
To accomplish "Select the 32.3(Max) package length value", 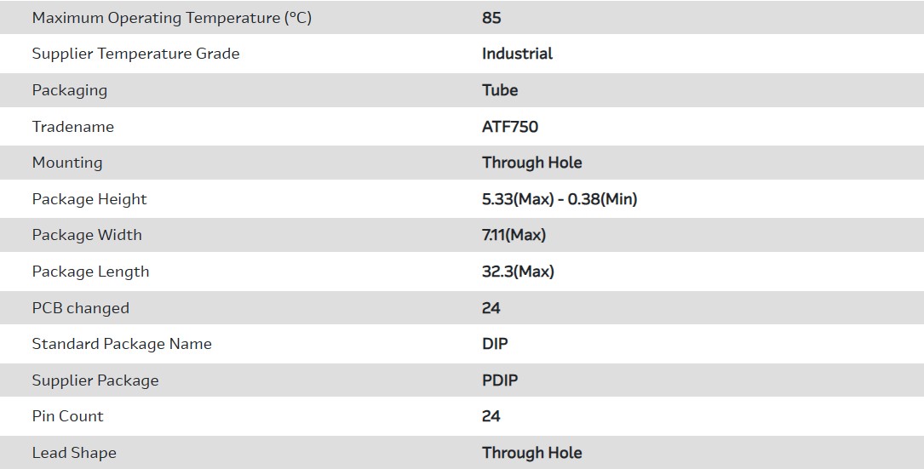I will pyautogui.click(x=518, y=272).
